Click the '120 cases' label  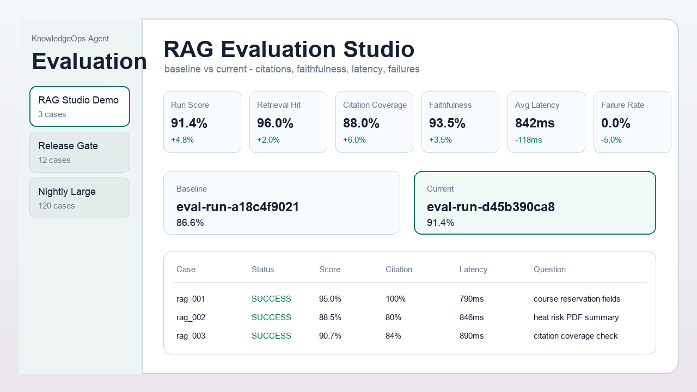[57, 206]
